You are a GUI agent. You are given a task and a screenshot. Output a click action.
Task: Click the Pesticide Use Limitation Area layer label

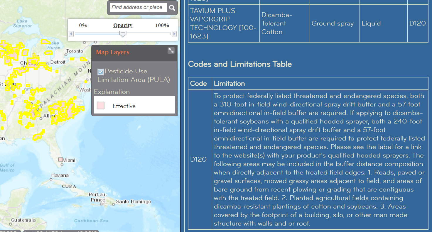(134, 76)
